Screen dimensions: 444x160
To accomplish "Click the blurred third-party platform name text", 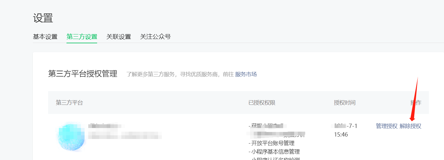I will (105, 126).
